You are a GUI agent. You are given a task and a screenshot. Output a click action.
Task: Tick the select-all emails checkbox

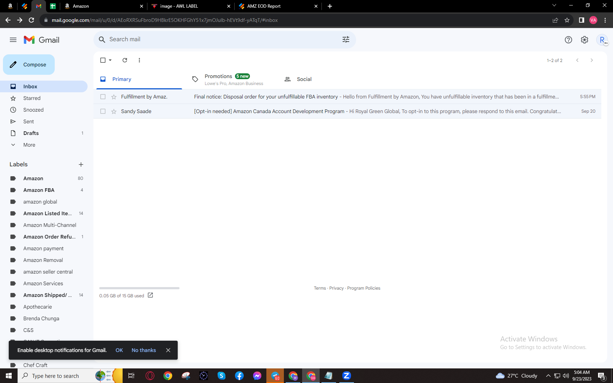coord(103,60)
